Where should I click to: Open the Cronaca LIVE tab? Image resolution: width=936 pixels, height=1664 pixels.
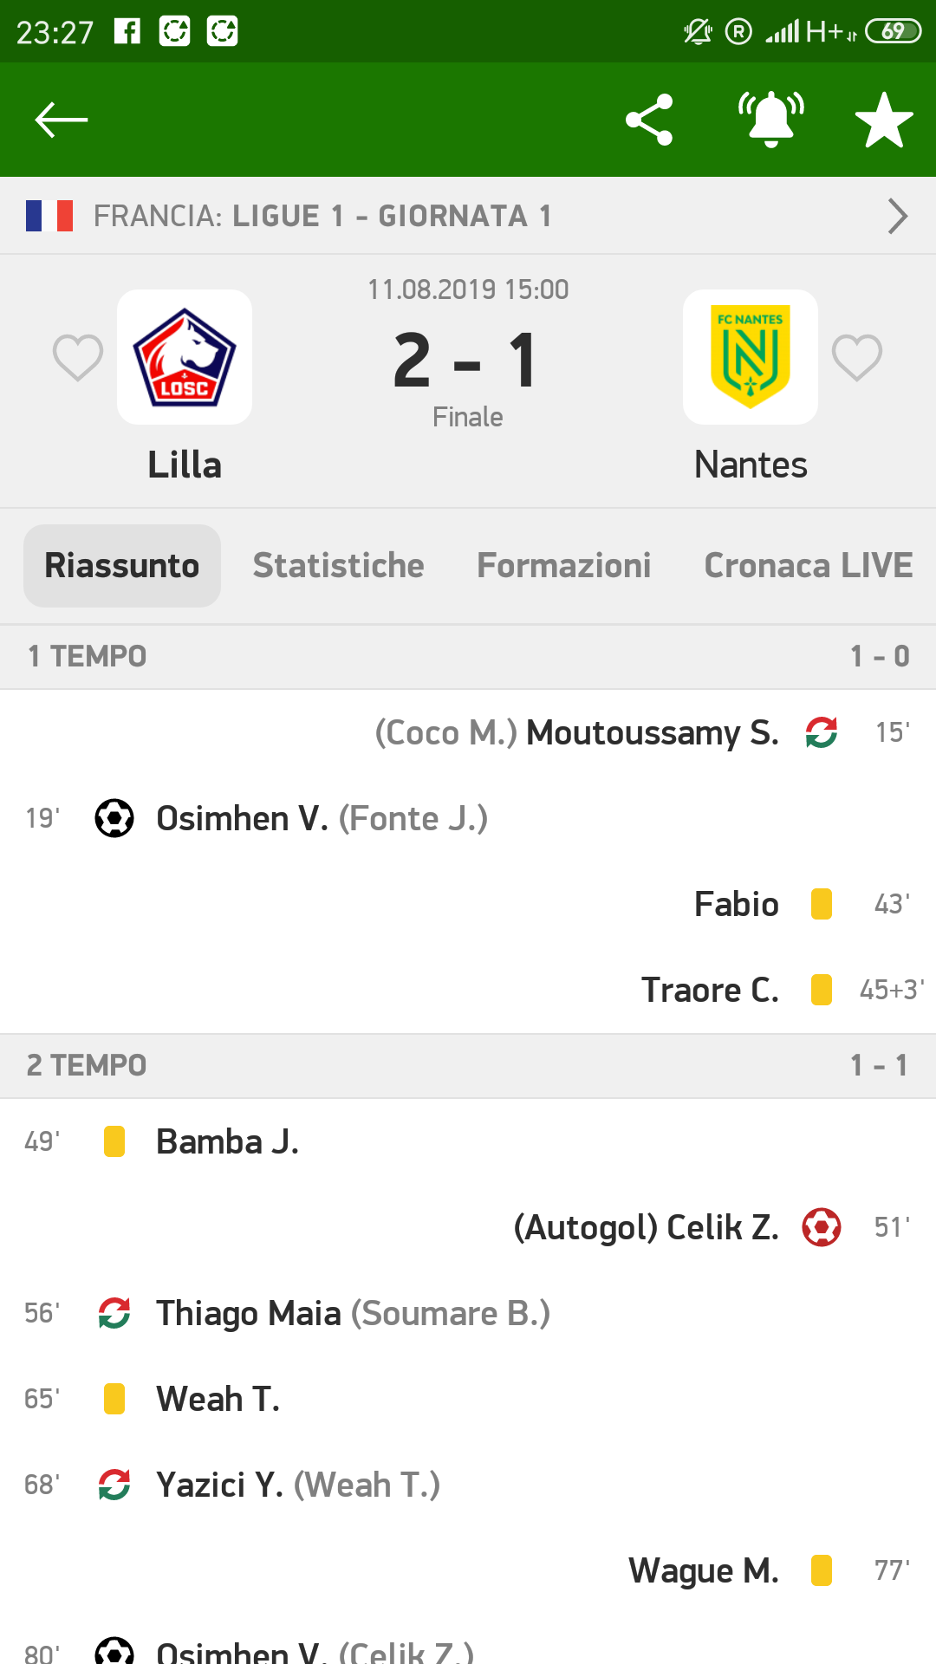click(x=808, y=565)
